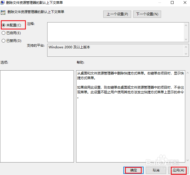
Task: Click the up arrow of 支持的平台 scrollbar
Action: point(186,47)
